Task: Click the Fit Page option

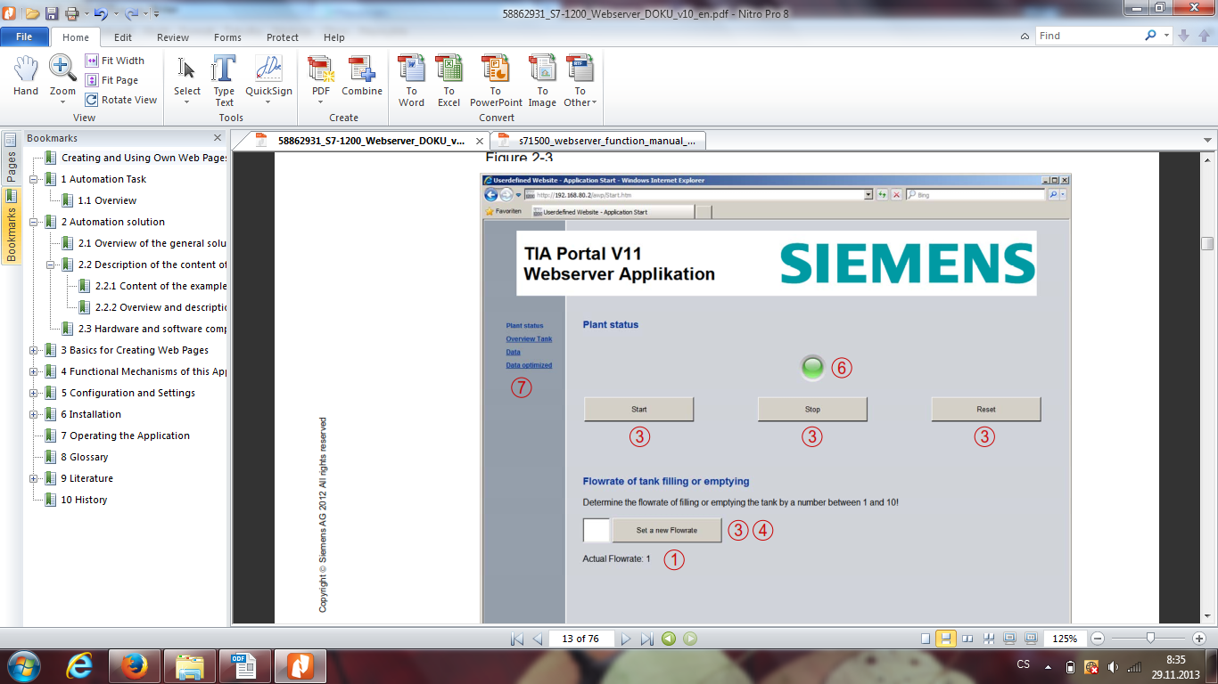Action: click(112, 80)
